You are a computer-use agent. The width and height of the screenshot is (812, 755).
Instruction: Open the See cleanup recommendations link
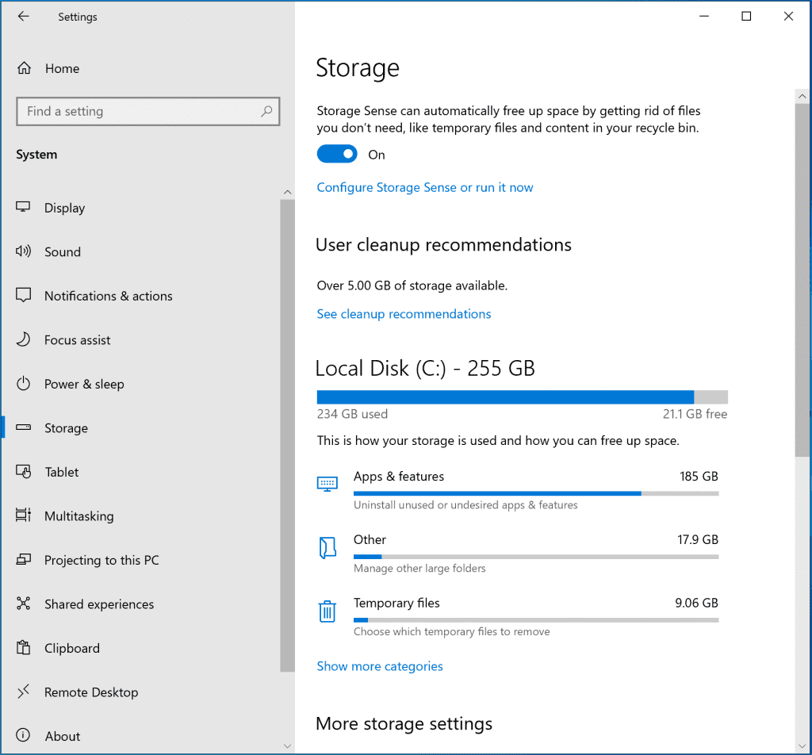point(404,314)
